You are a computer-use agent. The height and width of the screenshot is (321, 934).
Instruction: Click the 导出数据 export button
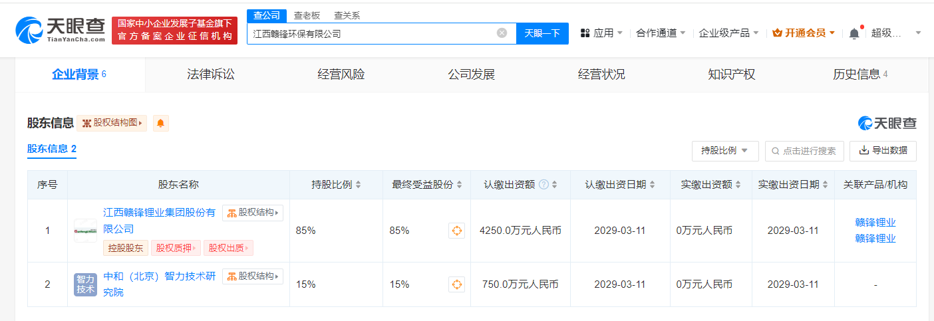[x=883, y=151]
